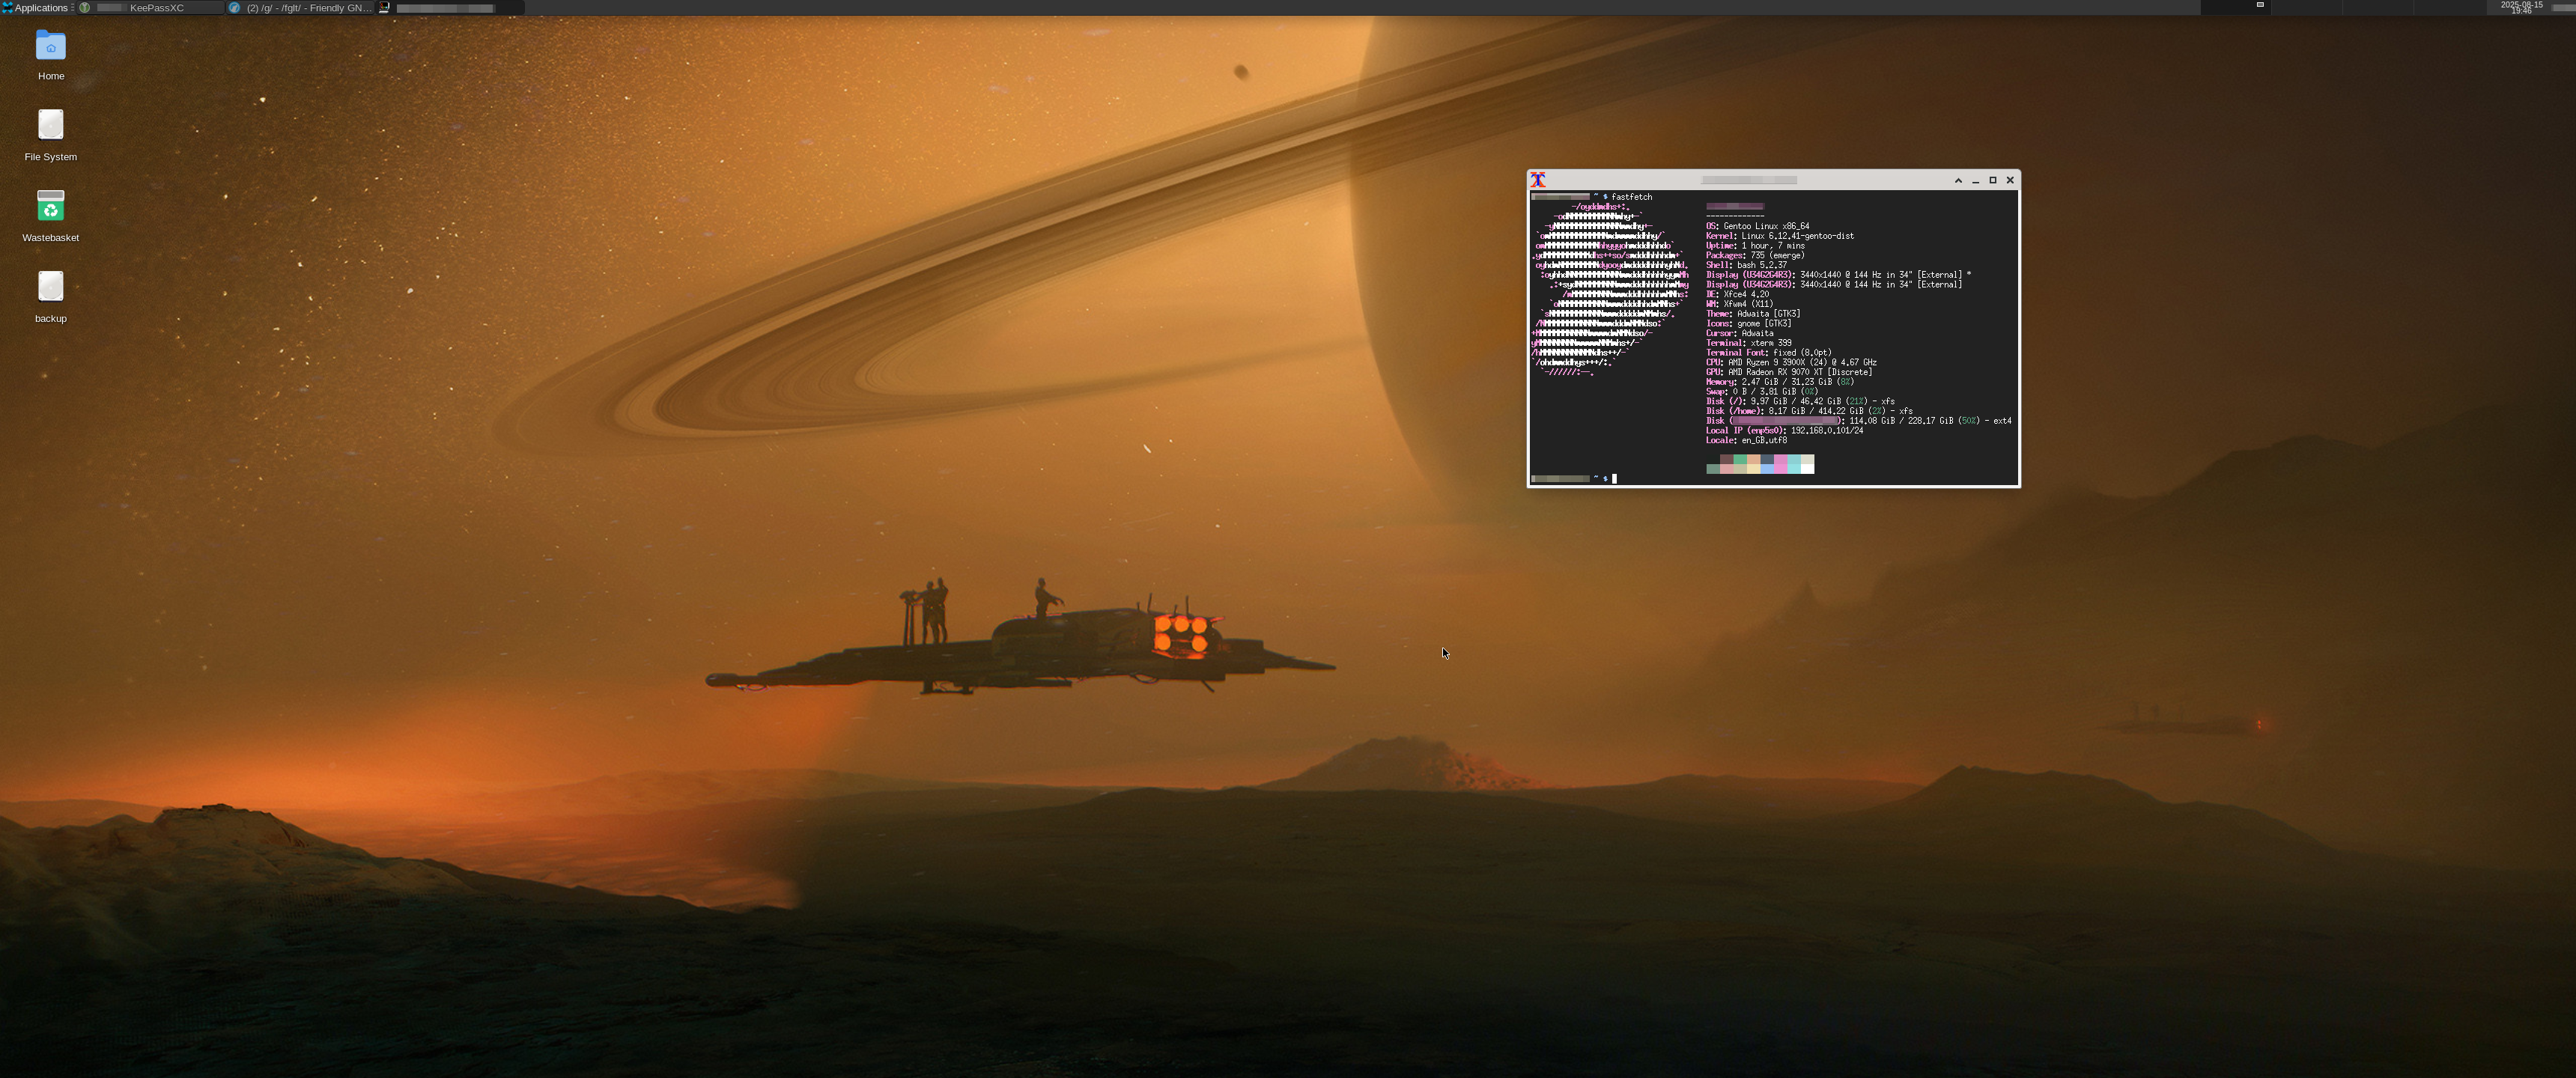Viewport: 2576px width, 1078px height.
Task: Click the green color block in fastfetch palette
Action: [x=1740, y=459]
